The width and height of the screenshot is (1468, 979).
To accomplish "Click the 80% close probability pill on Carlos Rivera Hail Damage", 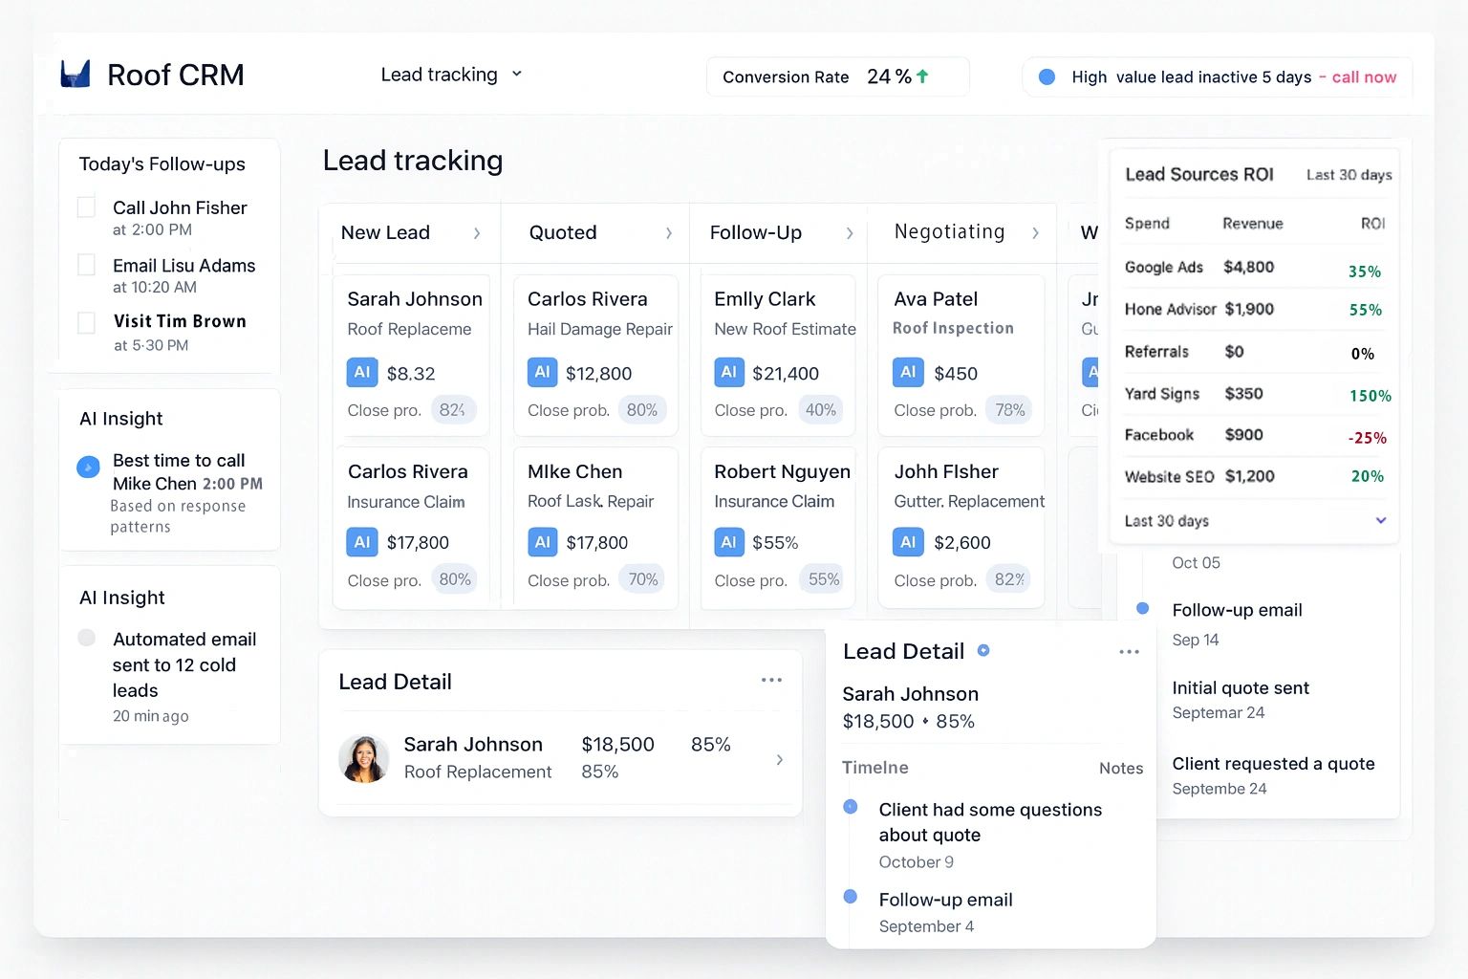I will point(641,410).
